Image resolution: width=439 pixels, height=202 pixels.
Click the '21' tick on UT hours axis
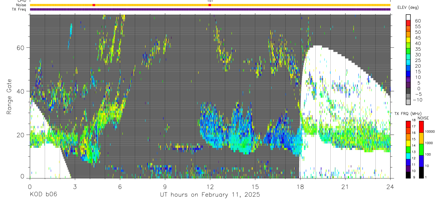point(345,186)
